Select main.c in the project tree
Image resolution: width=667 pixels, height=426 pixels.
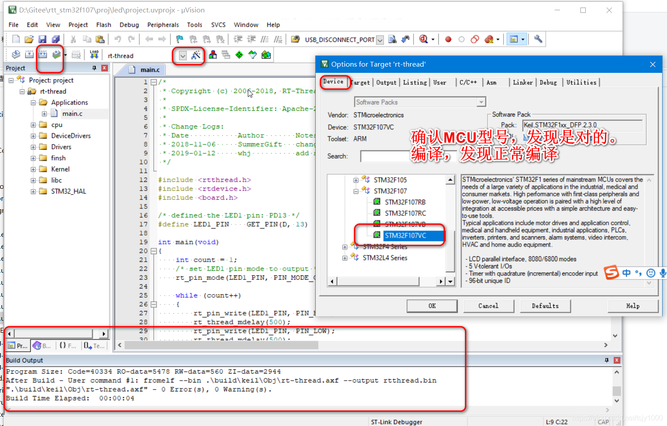[x=72, y=114]
